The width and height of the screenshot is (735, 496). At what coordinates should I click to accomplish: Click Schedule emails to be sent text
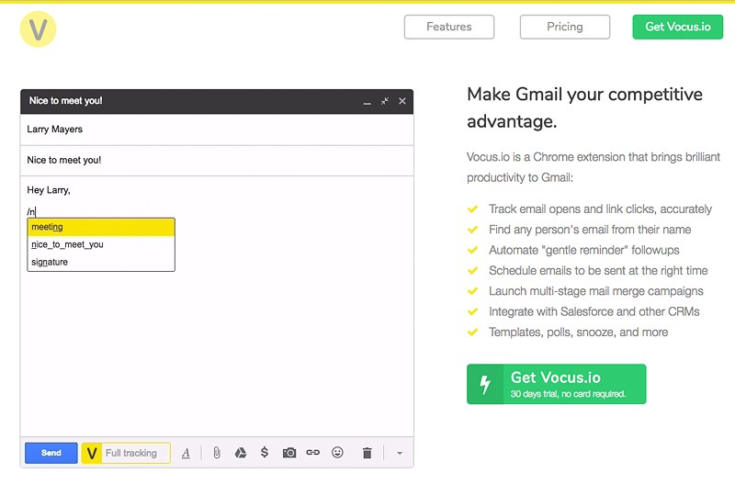[x=598, y=271]
